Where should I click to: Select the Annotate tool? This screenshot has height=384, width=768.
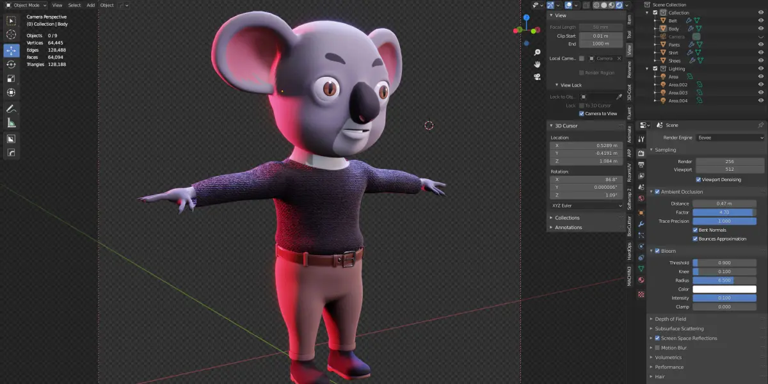(x=12, y=109)
